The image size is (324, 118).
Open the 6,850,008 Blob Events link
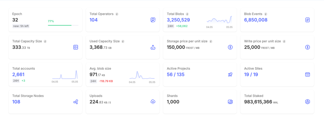coord(256,20)
